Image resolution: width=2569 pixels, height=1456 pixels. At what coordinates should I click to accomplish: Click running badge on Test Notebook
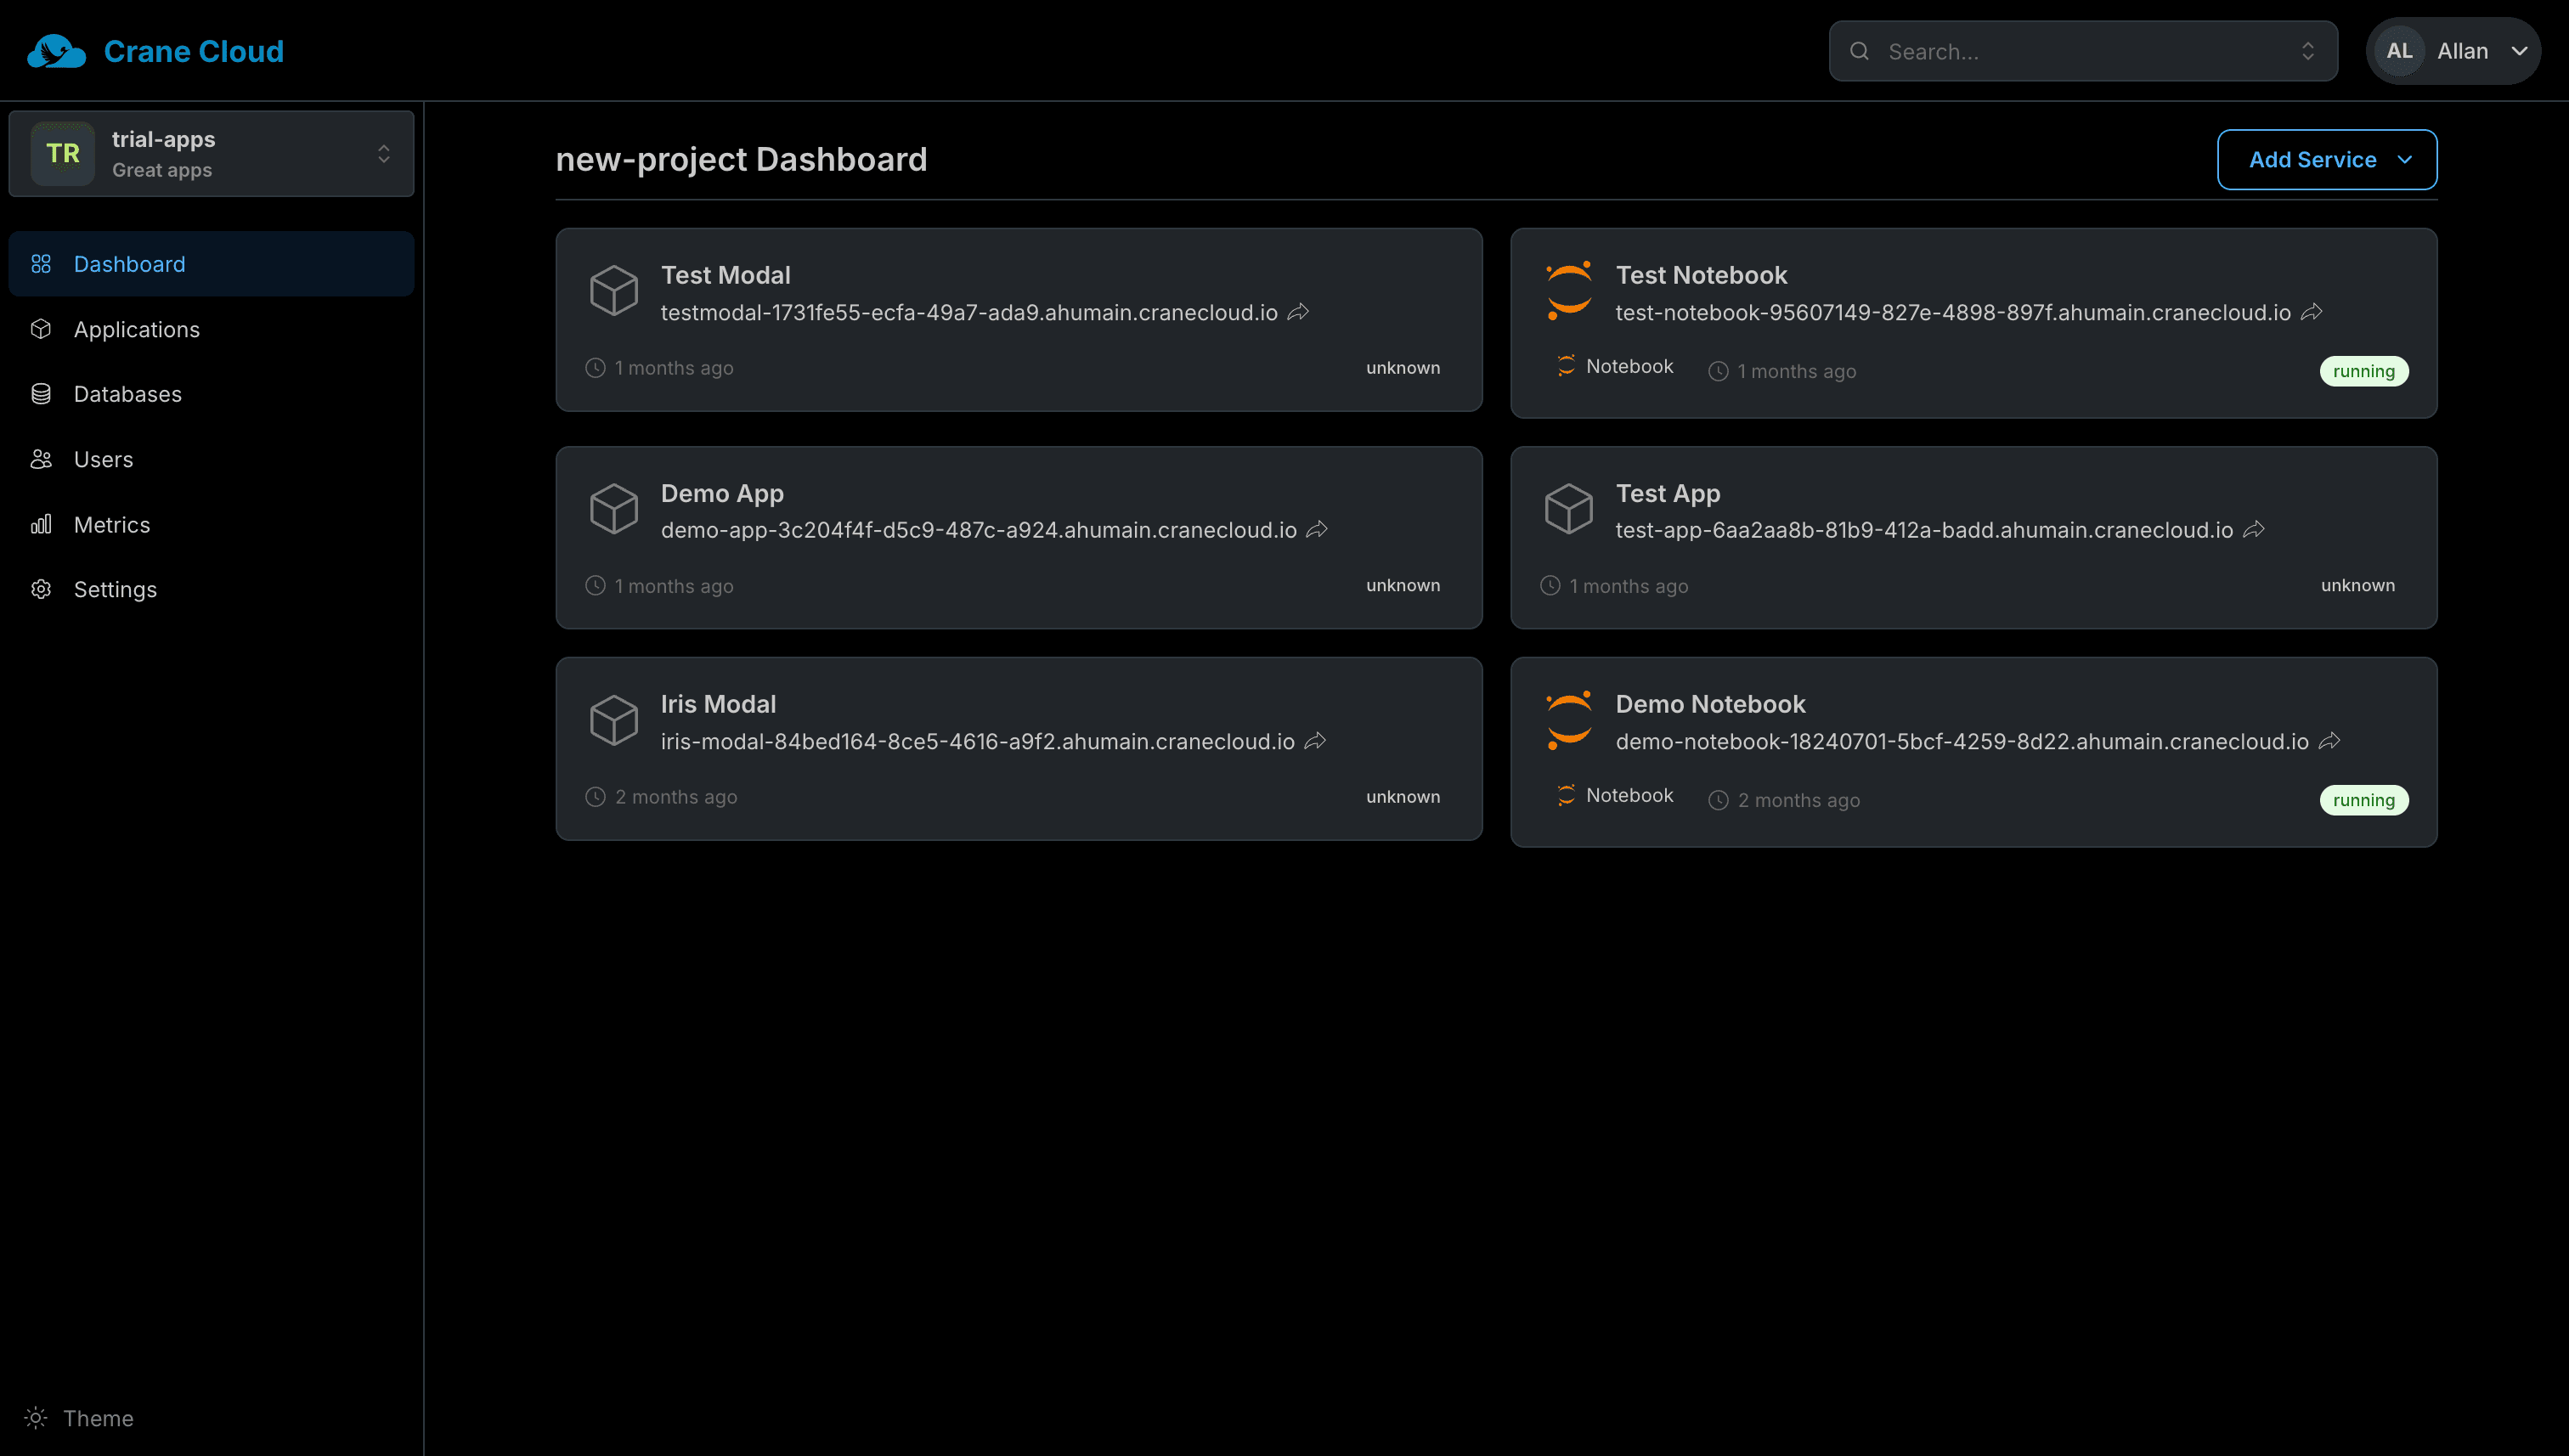tap(2364, 371)
